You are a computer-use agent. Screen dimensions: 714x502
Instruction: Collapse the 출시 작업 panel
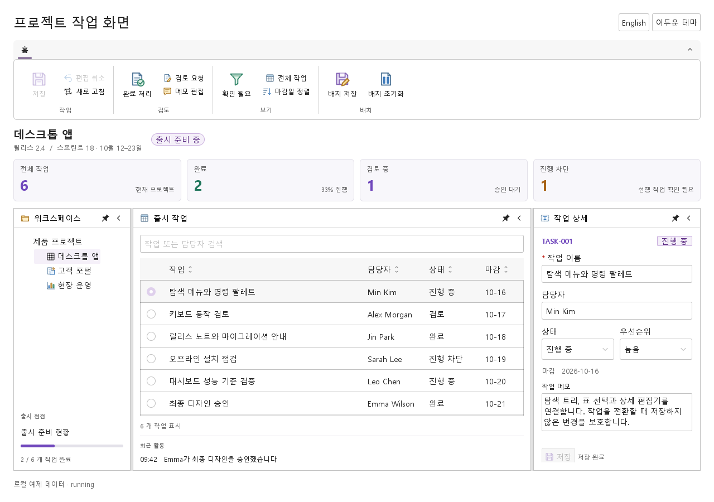click(519, 218)
